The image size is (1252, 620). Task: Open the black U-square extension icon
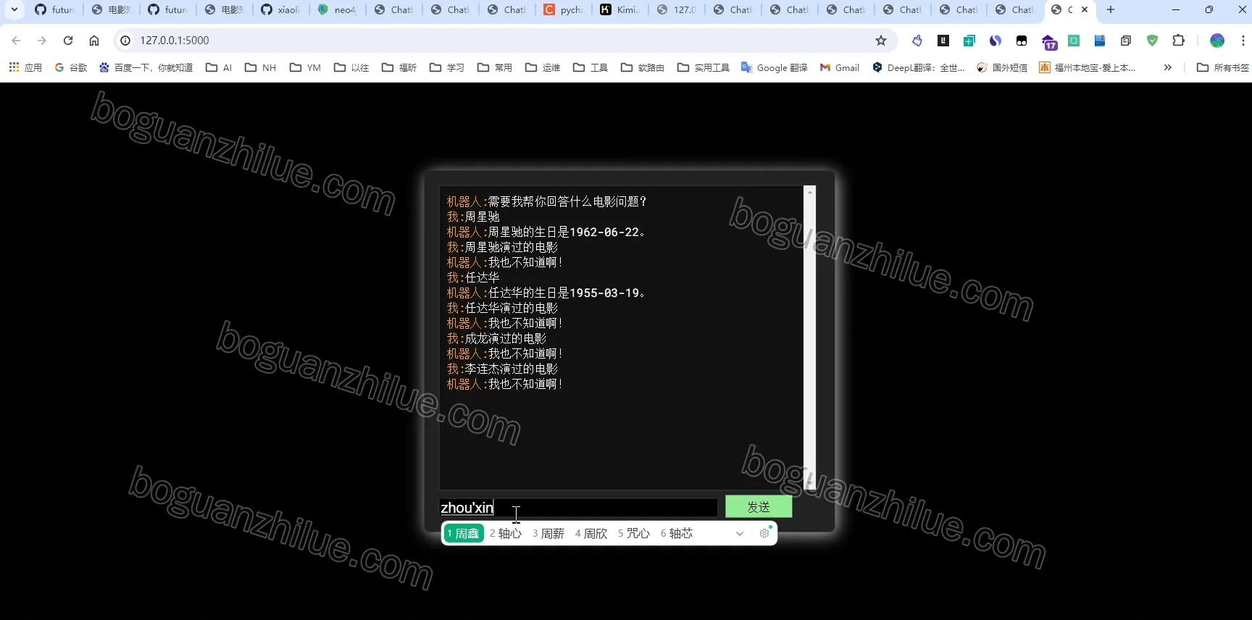(x=943, y=41)
